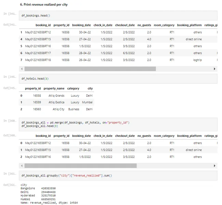The height and width of the screenshot is (205, 222).
Task: Click no_guests value 4.0 in merged table
Action: [x=149, y=150]
